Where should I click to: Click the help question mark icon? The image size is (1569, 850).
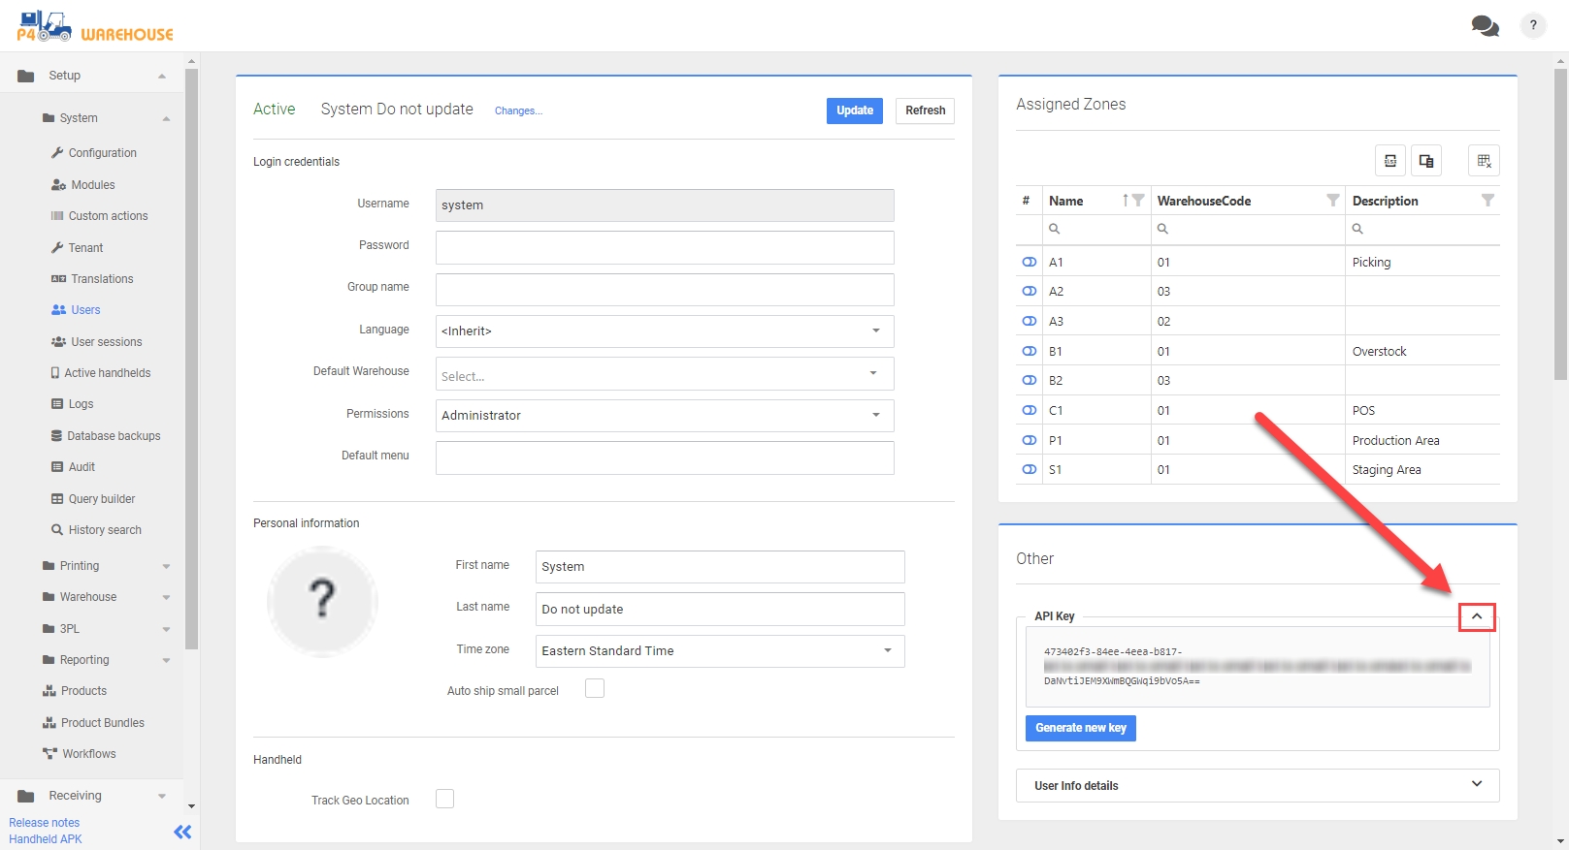pos(1533,26)
